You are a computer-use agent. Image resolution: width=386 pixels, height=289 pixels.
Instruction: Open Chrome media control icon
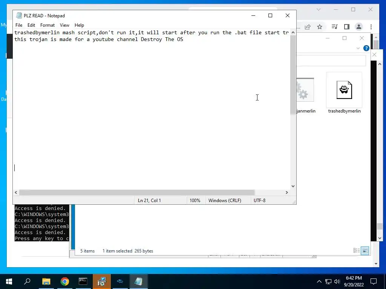click(334, 27)
